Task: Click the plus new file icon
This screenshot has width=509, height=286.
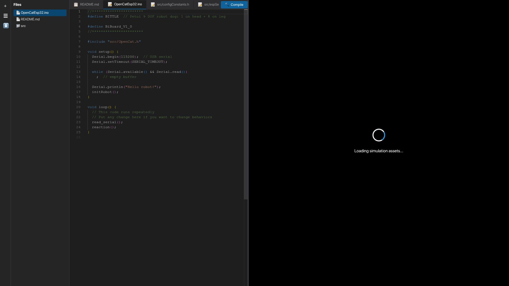Action: coord(5,6)
